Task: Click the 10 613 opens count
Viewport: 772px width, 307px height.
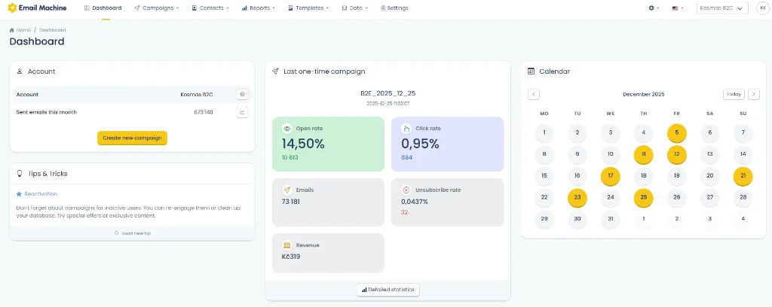Action: click(290, 158)
